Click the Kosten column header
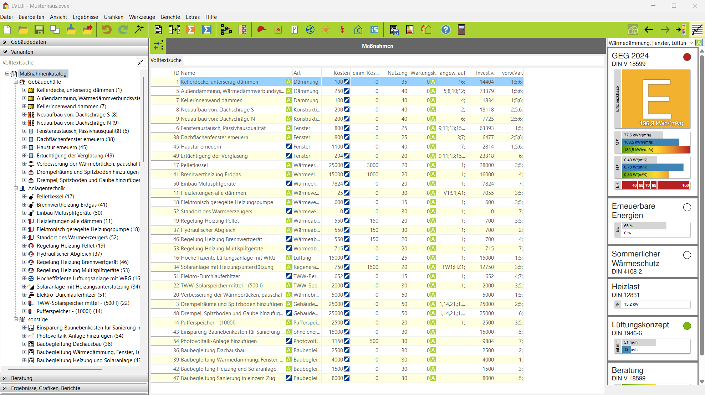The width and height of the screenshot is (705, 395). point(341,73)
